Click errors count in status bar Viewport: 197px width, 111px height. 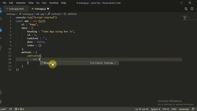point(17,109)
